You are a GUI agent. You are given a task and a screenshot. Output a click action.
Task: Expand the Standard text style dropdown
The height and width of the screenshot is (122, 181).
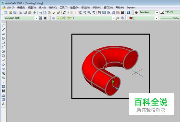point(157,13)
